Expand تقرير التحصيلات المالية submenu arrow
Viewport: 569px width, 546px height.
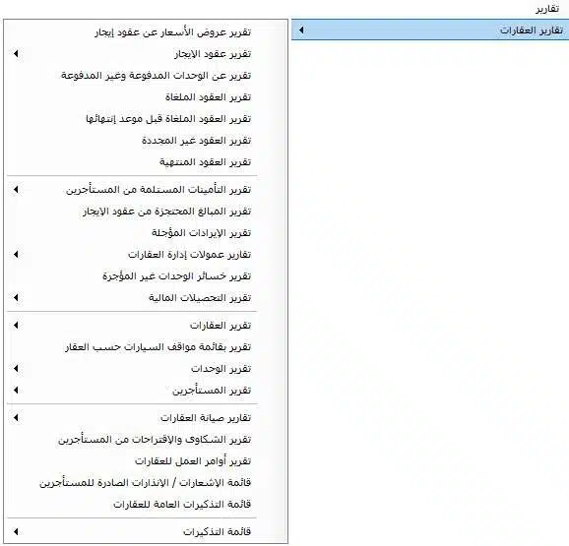(16, 298)
